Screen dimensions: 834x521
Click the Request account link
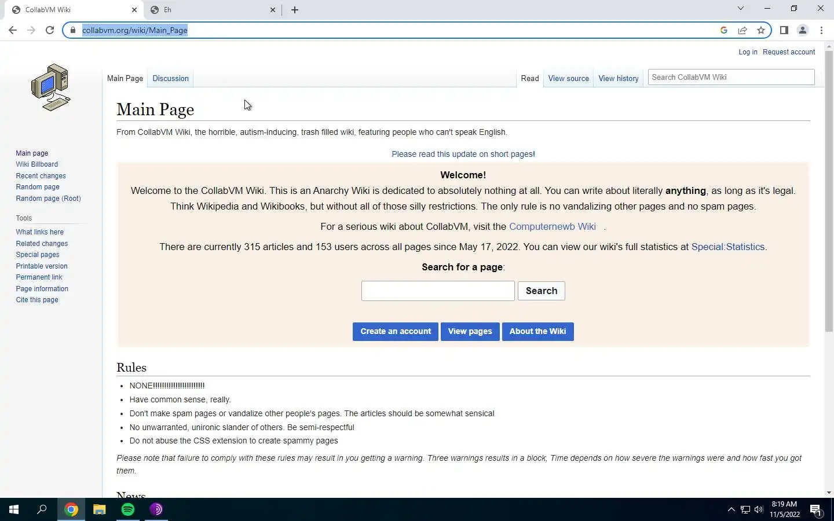tap(789, 52)
